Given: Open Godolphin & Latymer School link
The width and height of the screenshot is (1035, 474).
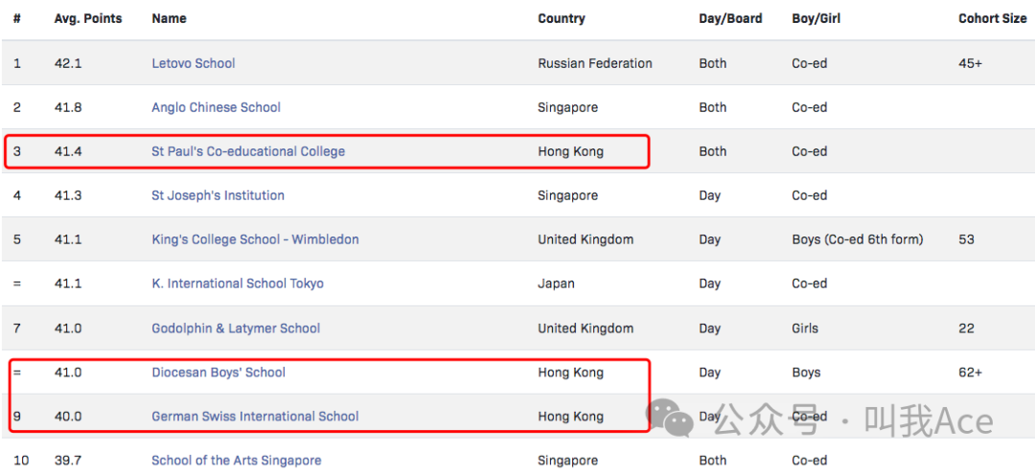Looking at the screenshot, I should click(x=236, y=328).
